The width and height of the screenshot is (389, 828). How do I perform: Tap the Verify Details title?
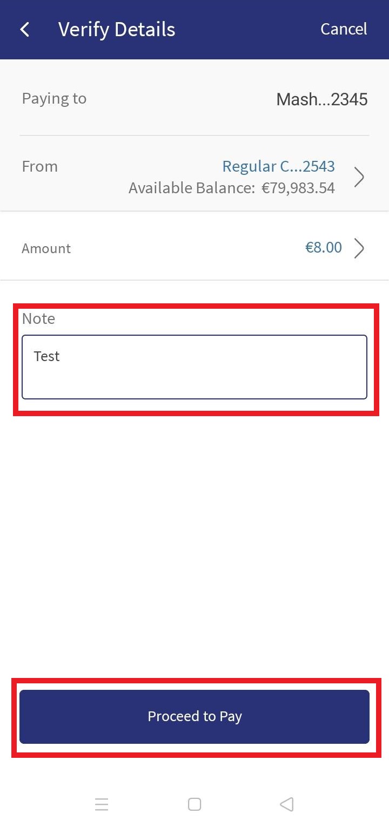(x=117, y=29)
